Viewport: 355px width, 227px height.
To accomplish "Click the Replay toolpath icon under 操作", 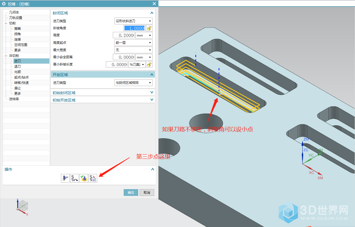I will (x=75, y=178).
